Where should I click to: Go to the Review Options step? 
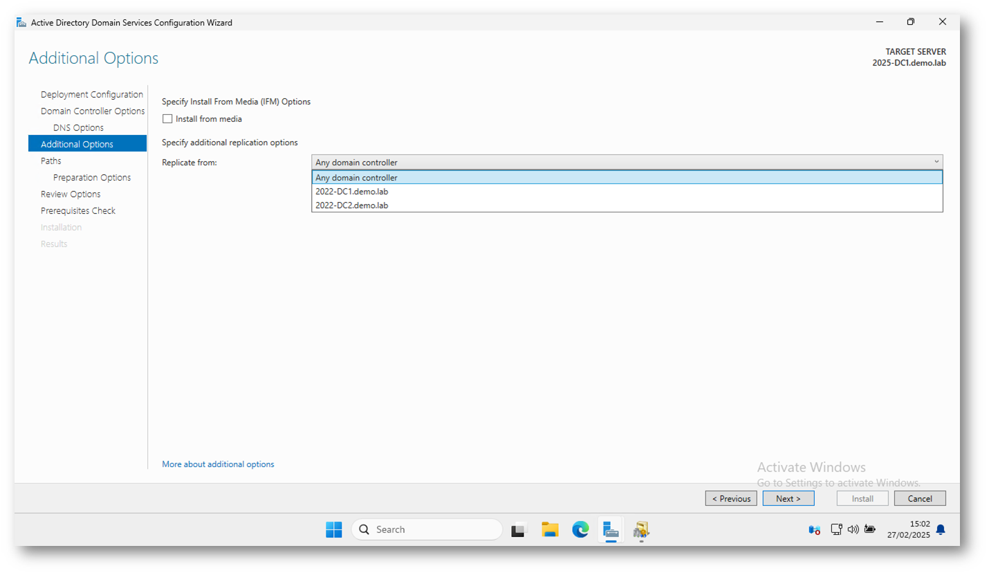71,194
